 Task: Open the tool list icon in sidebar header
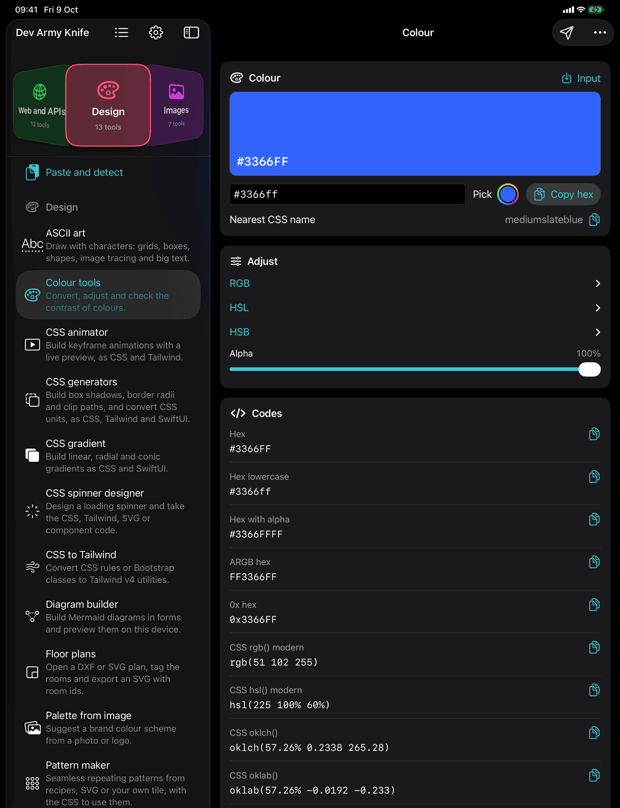pos(121,33)
